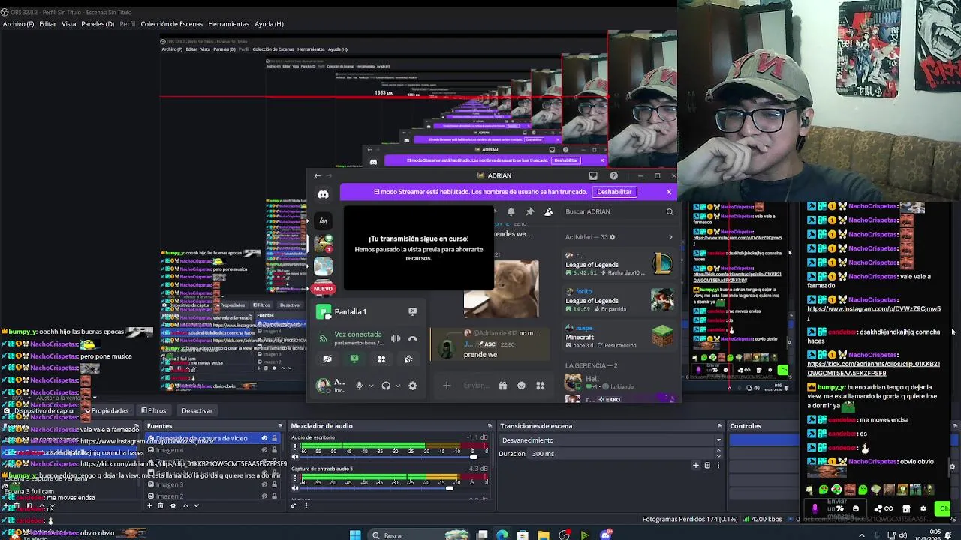
Task: Toggle visibility of Imagen 2 source
Action: (264, 496)
